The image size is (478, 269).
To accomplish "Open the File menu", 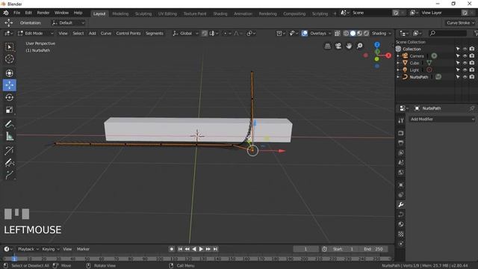I will pyautogui.click(x=16, y=13).
